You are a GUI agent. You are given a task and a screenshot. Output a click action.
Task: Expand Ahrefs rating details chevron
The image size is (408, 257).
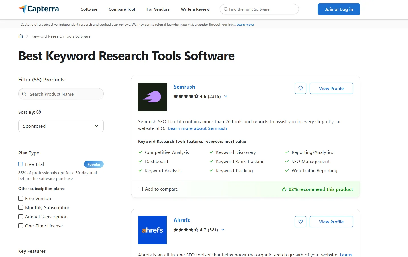point(223,230)
